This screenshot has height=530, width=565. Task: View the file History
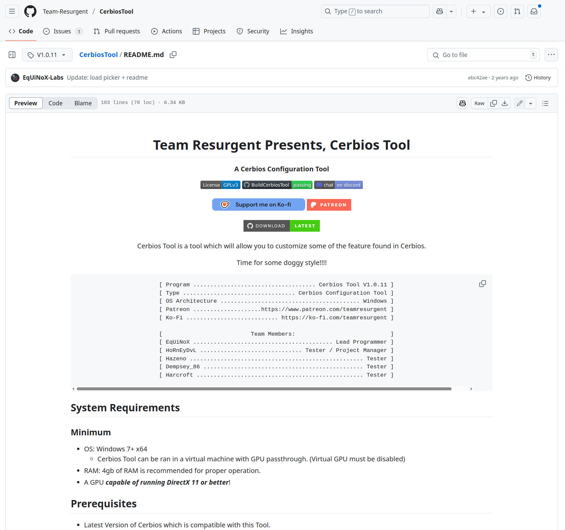click(538, 78)
